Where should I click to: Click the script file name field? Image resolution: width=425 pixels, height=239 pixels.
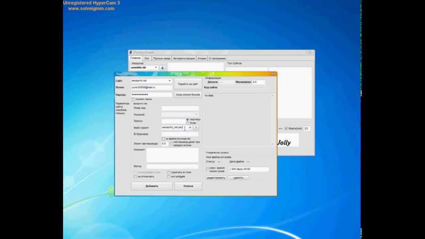click(x=175, y=127)
